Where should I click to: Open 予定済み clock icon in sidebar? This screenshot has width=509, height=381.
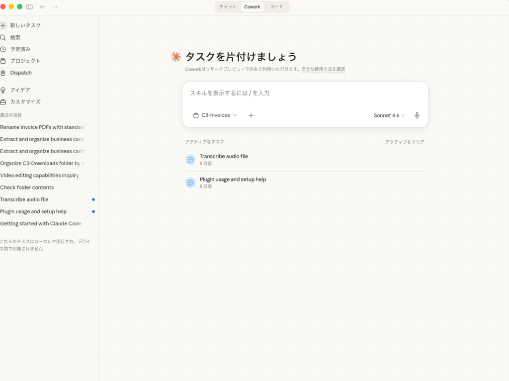(3, 49)
